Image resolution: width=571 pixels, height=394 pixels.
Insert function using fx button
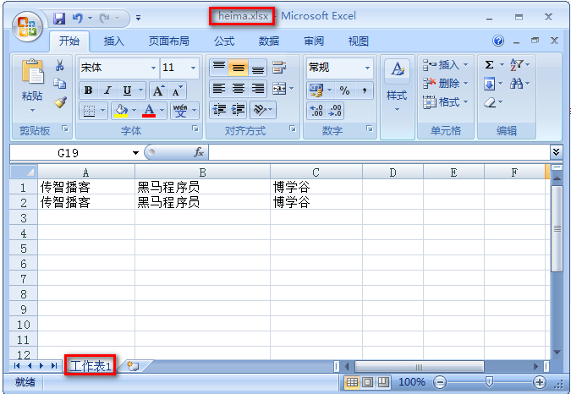(x=199, y=152)
